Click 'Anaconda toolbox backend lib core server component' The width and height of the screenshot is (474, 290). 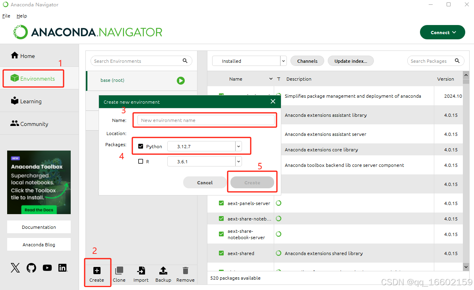click(x=344, y=165)
